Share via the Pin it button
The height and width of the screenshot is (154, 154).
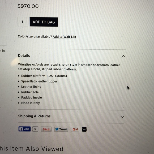click(x=46, y=129)
